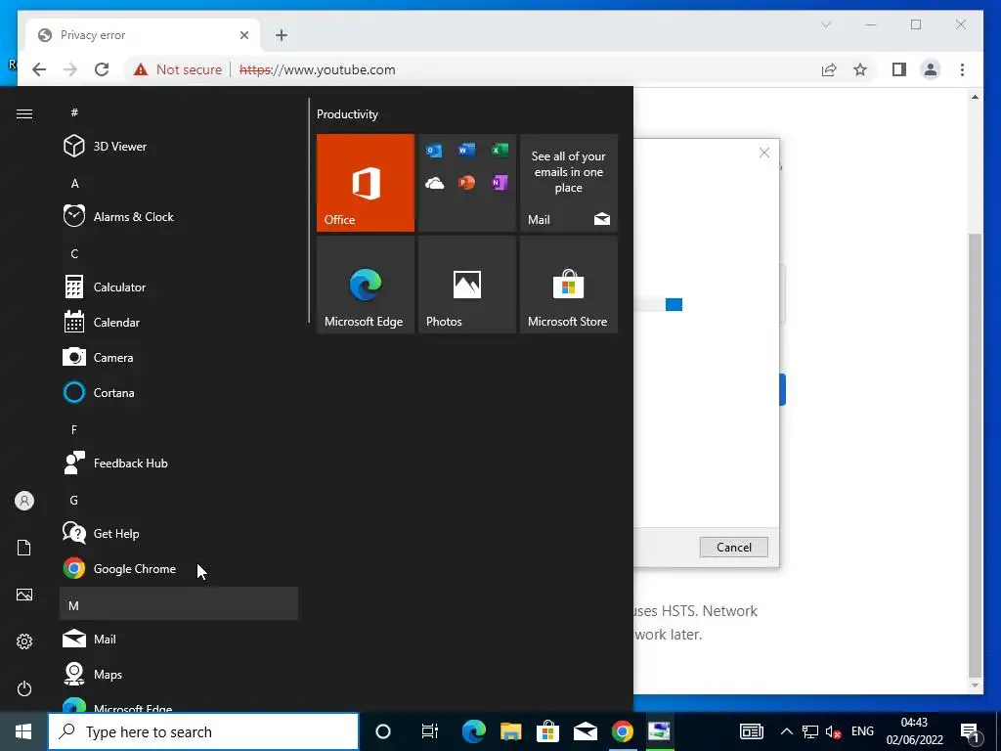
Task: Open the Calculator app
Action: (x=179, y=287)
